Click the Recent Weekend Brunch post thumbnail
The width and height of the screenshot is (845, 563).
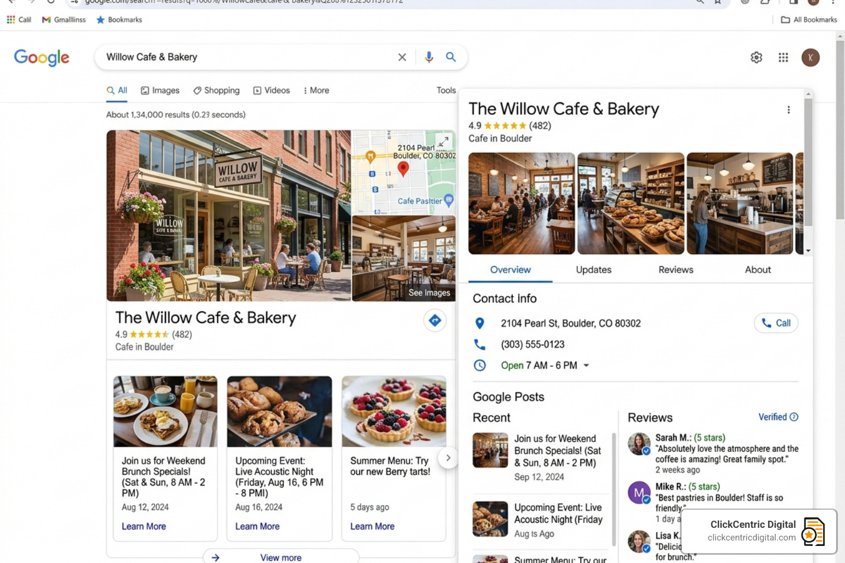(x=490, y=450)
